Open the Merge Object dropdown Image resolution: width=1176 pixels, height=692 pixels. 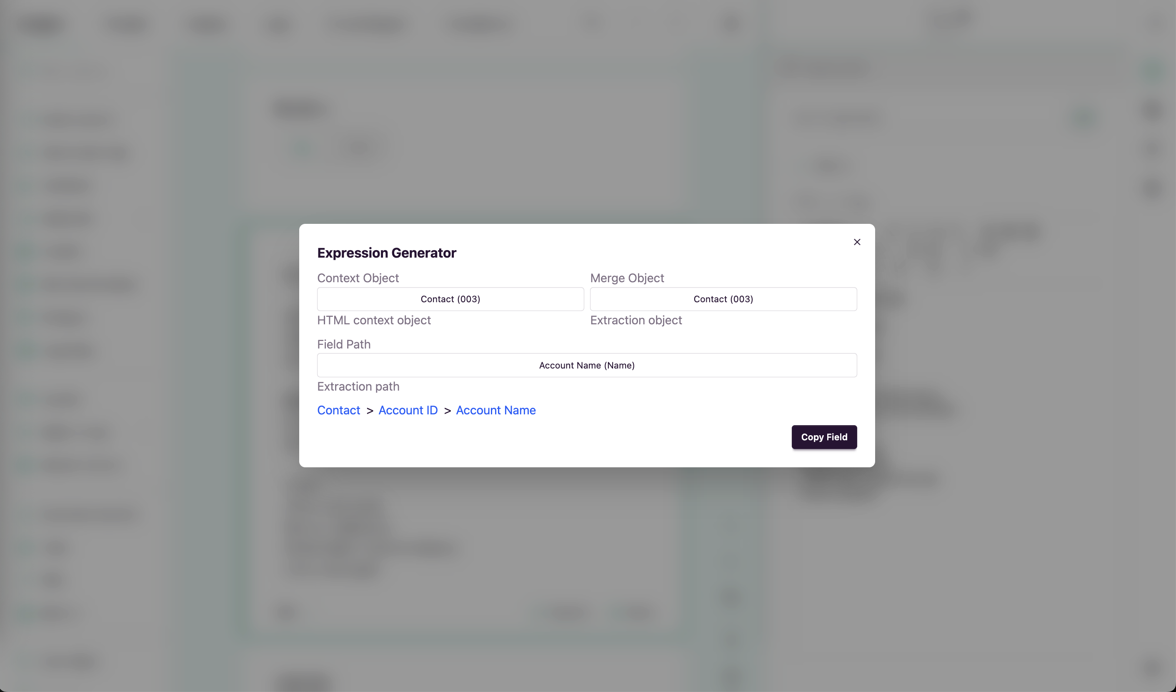tap(723, 299)
